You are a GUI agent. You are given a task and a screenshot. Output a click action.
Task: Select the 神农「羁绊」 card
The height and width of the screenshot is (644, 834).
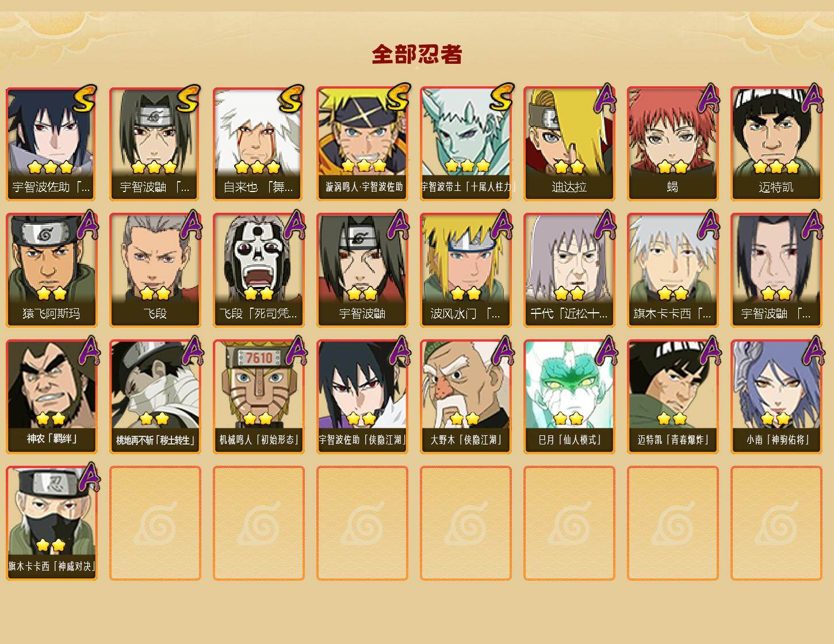(x=51, y=397)
